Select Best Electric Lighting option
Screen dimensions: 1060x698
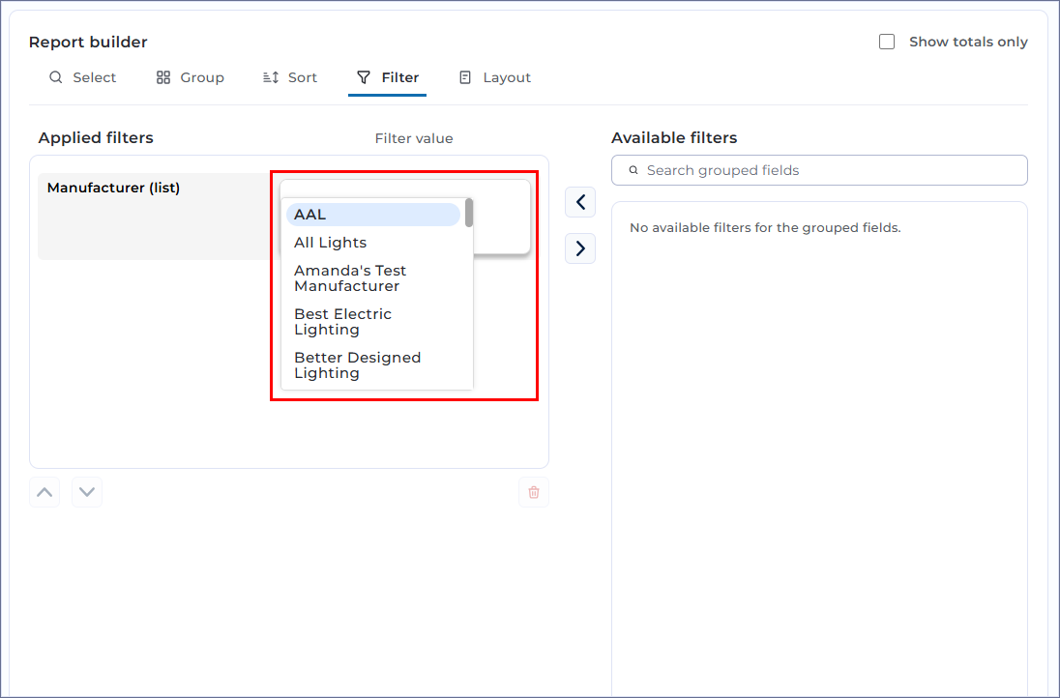pos(373,322)
